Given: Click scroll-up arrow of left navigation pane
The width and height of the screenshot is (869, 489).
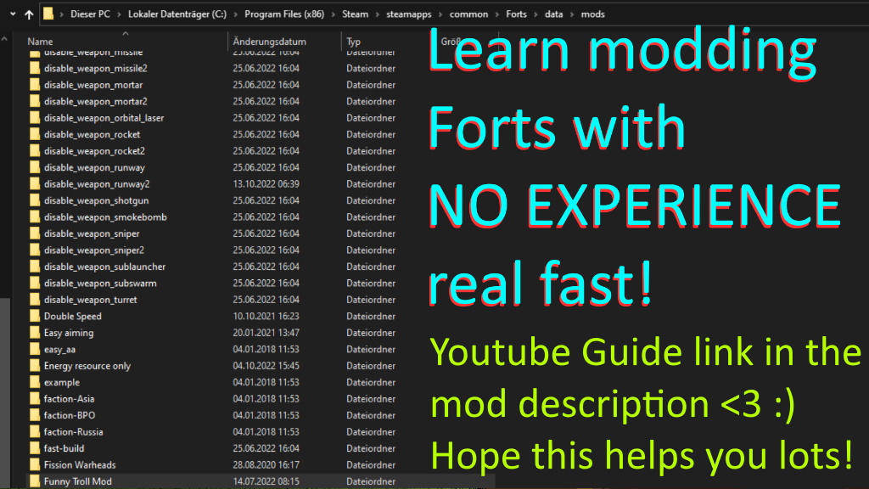Looking at the screenshot, I should (4, 39).
